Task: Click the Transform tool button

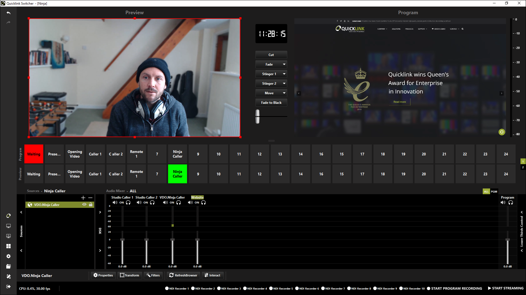Action: [x=130, y=275]
